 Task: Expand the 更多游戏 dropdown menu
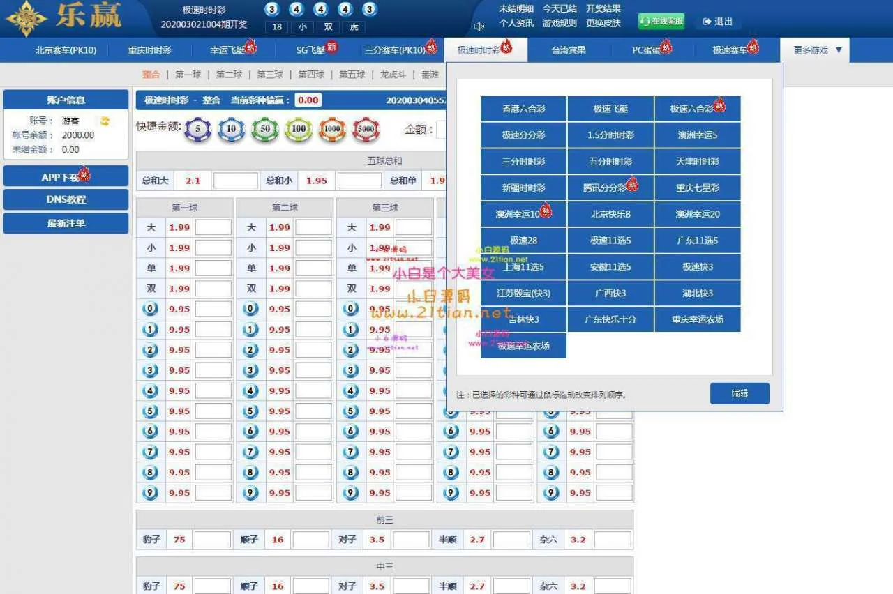pyautogui.click(x=818, y=50)
